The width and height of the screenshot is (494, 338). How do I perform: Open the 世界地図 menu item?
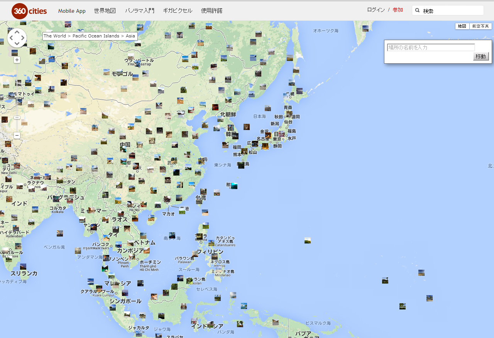[x=105, y=11]
